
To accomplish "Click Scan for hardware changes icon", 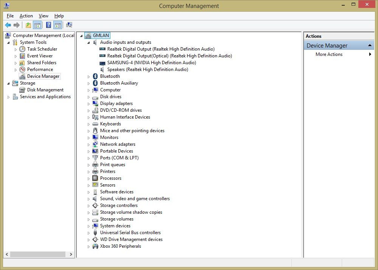I will [69, 25].
